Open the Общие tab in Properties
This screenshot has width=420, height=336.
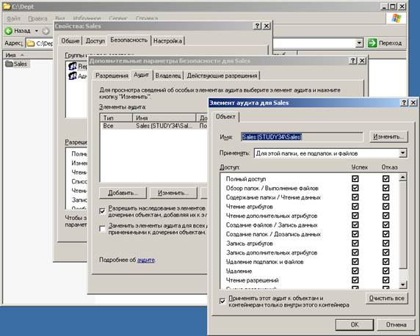click(70, 41)
